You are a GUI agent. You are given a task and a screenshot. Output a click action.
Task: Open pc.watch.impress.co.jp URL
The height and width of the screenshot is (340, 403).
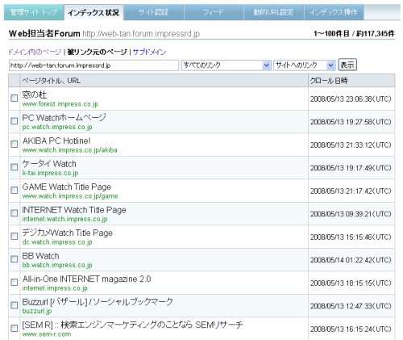click(x=57, y=127)
